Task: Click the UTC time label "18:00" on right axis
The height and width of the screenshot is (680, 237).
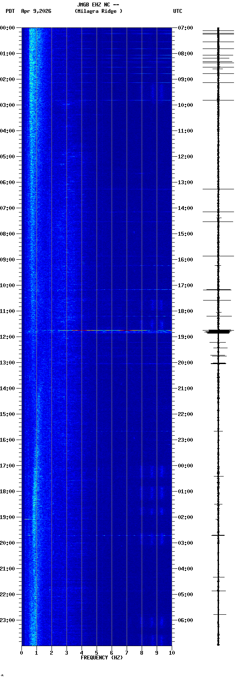Action: click(x=185, y=311)
